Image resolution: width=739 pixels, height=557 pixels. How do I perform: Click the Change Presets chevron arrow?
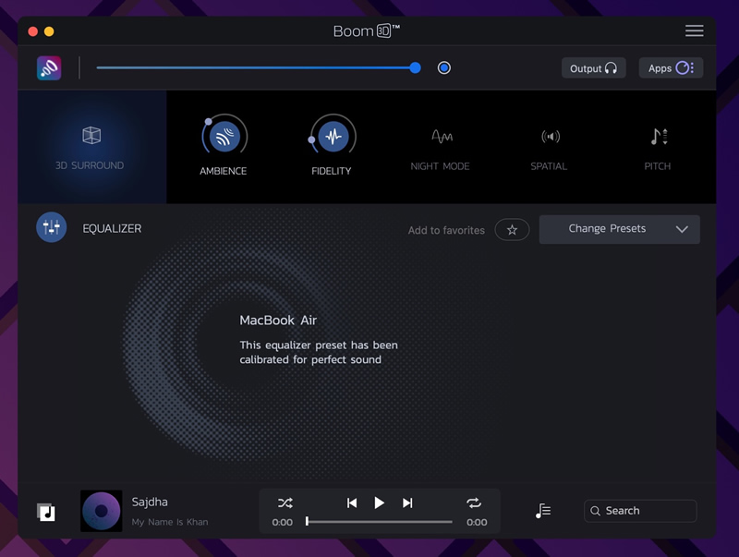click(682, 229)
